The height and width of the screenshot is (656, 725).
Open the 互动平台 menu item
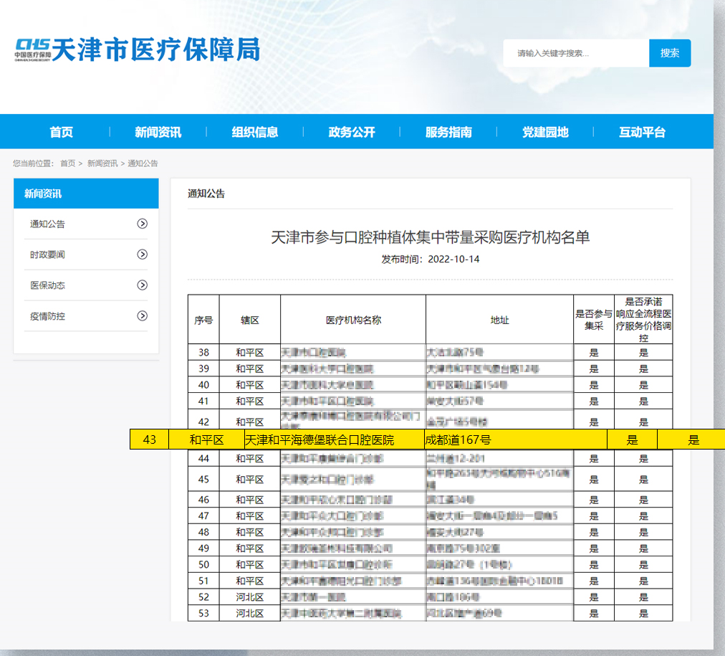point(642,132)
